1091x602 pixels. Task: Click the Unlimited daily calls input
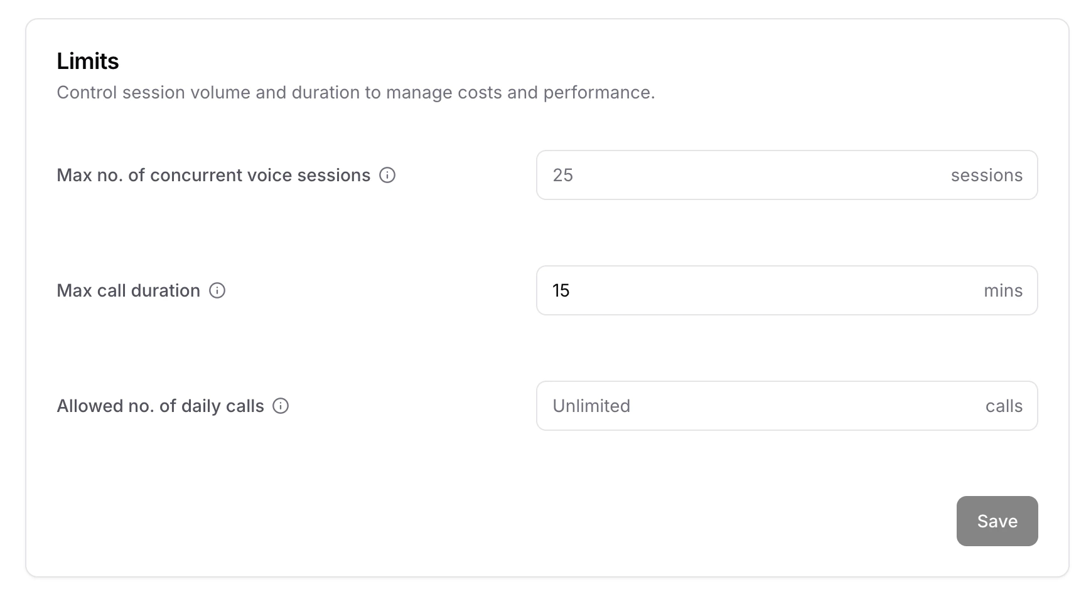(722, 406)
